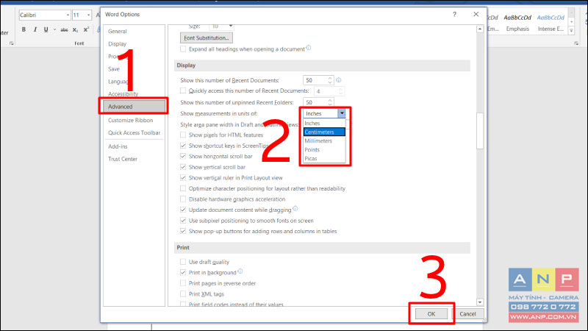Enable Show pixels for HTML features
Viewport: 588px width, 331px height.
pyautogui.click(x=183, y=135)
